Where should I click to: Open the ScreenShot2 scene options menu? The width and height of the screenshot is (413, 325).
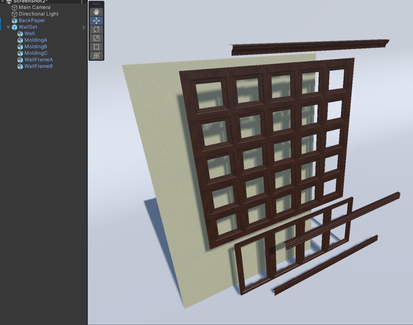(82, 2)
